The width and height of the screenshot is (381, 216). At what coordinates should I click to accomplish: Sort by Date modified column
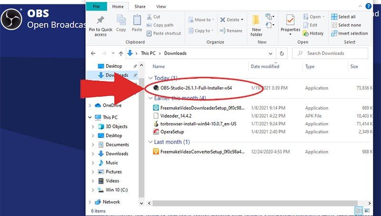tap(265, 66)
